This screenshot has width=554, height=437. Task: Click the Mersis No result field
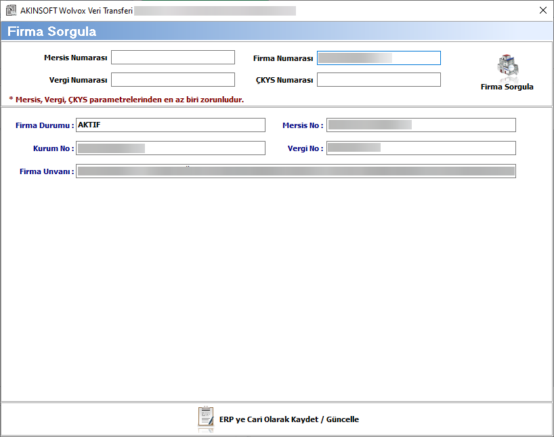tap(421, 125)
